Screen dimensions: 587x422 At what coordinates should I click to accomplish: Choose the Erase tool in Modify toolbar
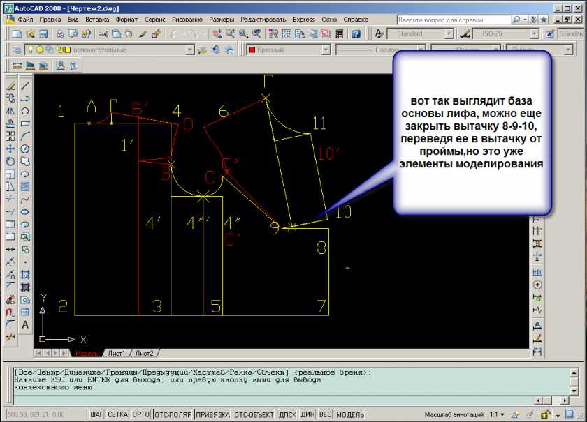point(10,86)
